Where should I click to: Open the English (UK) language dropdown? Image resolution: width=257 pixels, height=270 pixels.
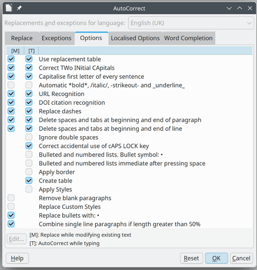point(191,23)
